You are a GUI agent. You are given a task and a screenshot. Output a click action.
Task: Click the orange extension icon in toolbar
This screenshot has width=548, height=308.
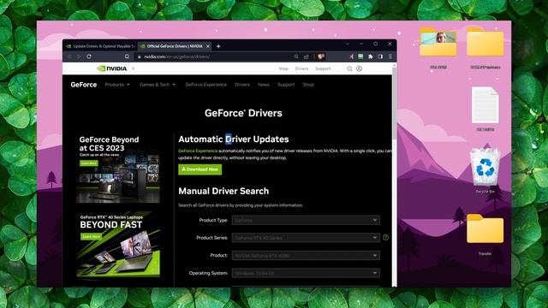click(351, 56)
